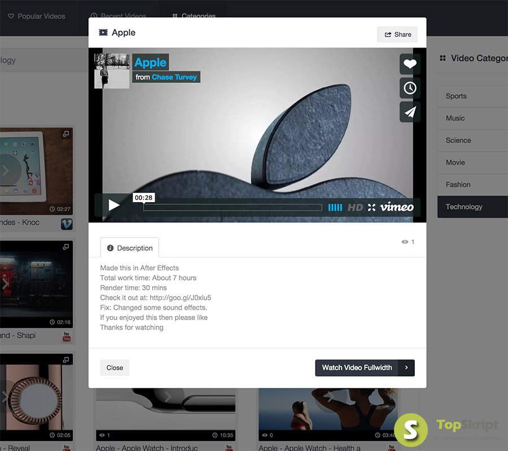Open the Vimeo logo link in the player
Viewport: 508px width, 451px height.
pyautogui.click(x=397, y=207)
